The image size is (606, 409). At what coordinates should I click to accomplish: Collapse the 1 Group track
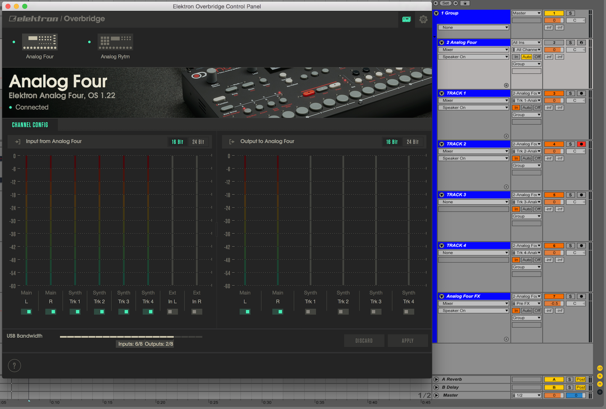coord(436,13)
